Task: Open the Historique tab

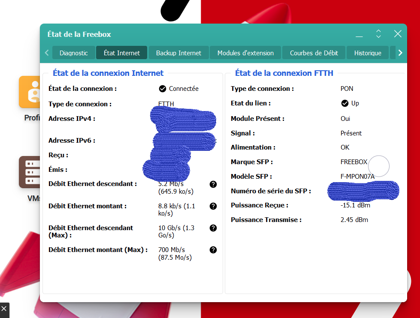Action: click(x=367, y=53)
